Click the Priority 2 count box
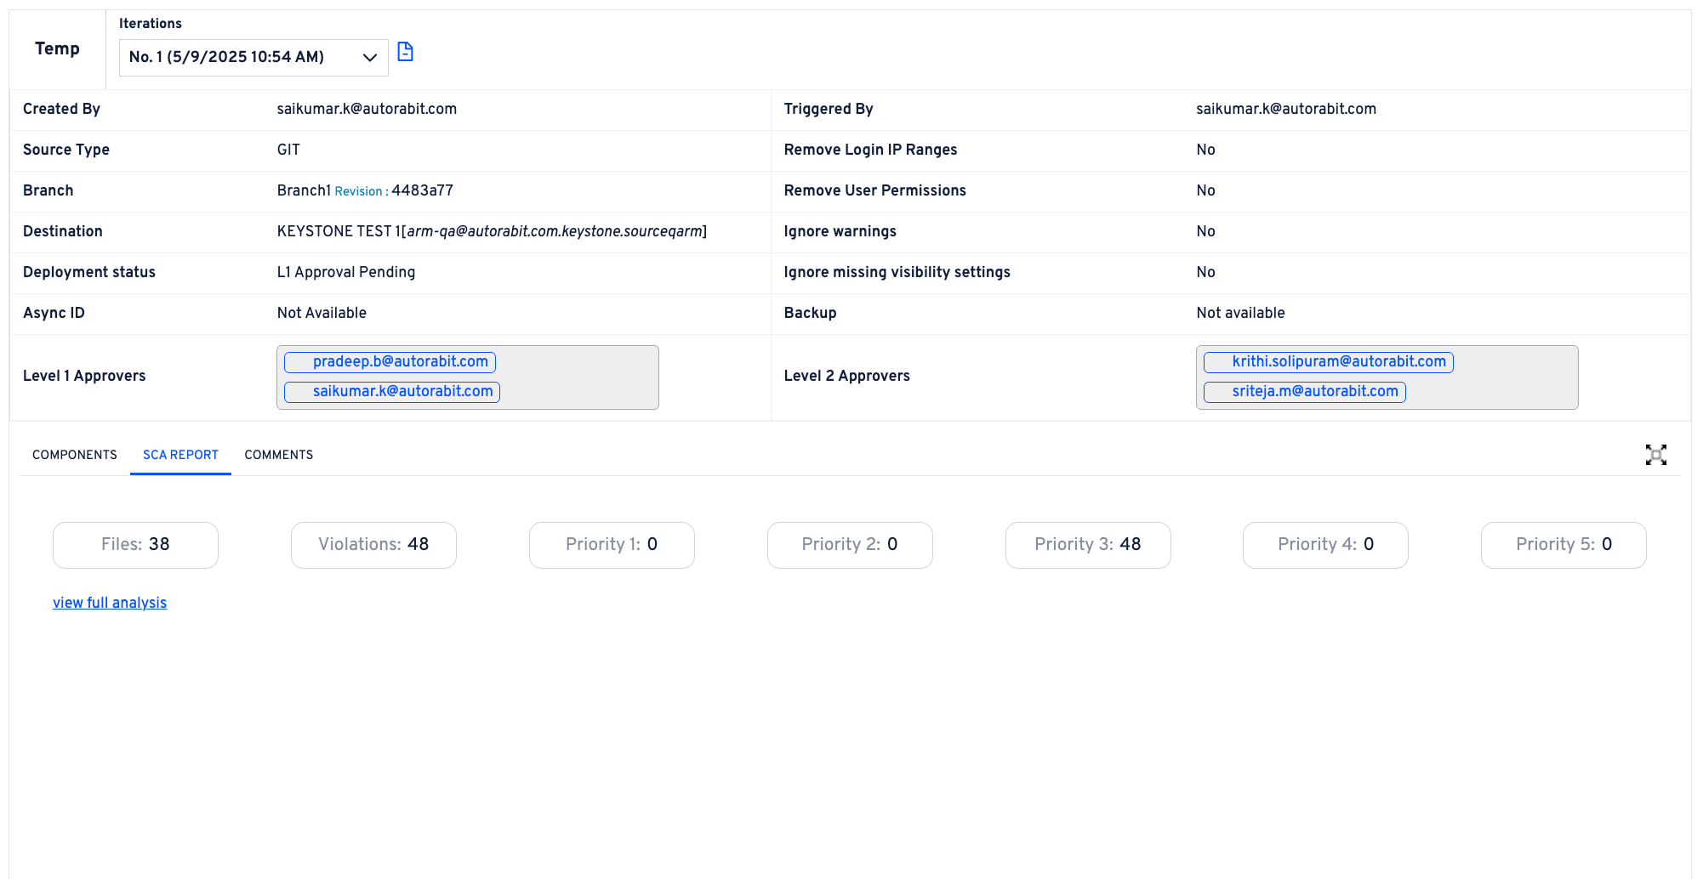The height and width of the screenshot is (879, 1703). [x=850, y=545]
